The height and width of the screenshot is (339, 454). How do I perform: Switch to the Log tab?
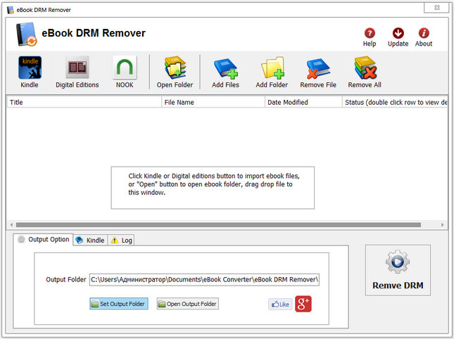pos(121,240)
